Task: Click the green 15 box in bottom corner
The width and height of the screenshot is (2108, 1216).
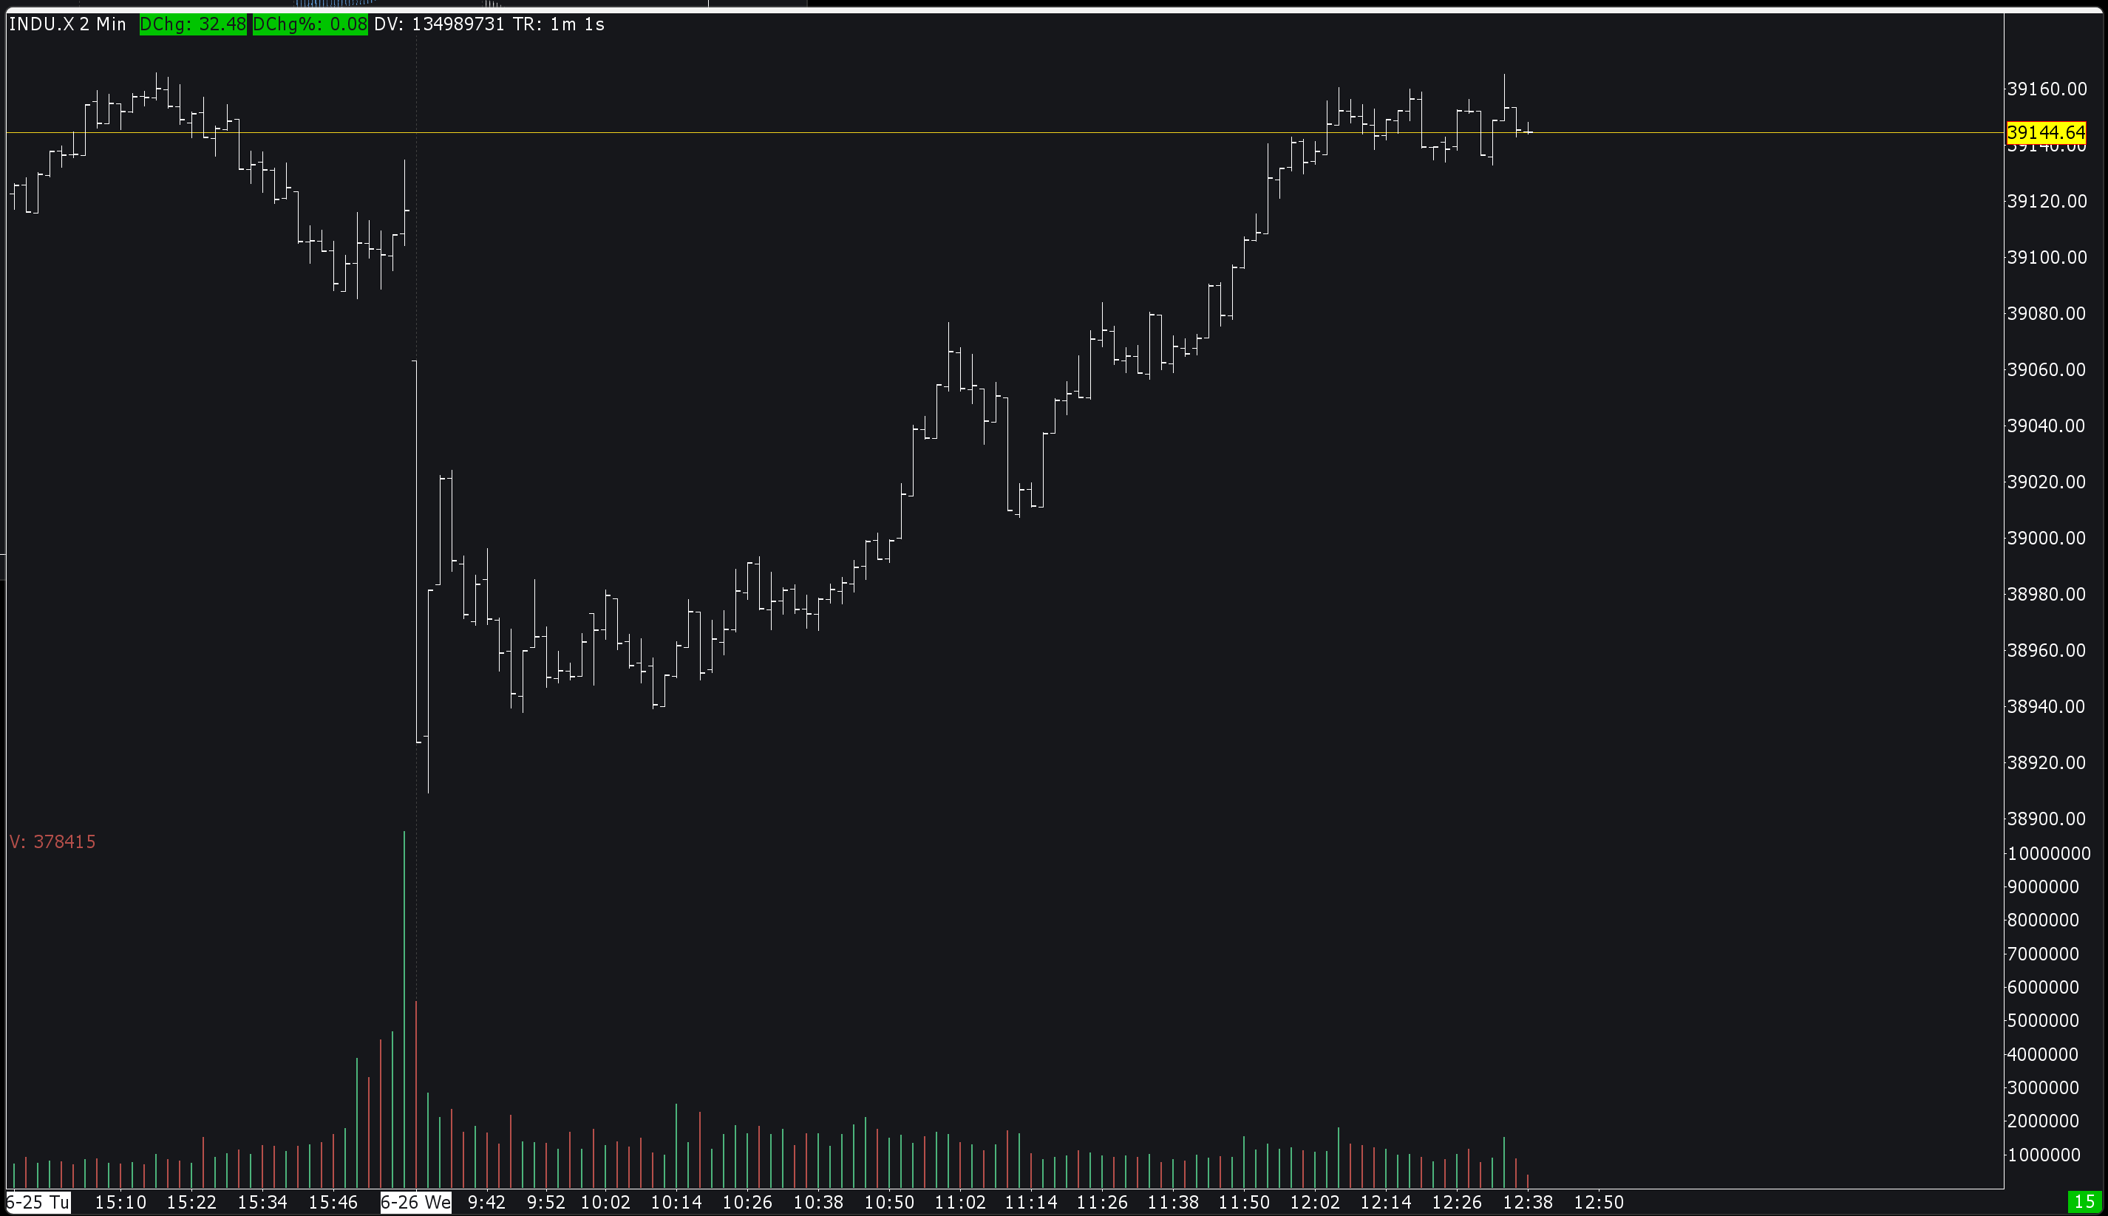Action: [2084, 1202]
